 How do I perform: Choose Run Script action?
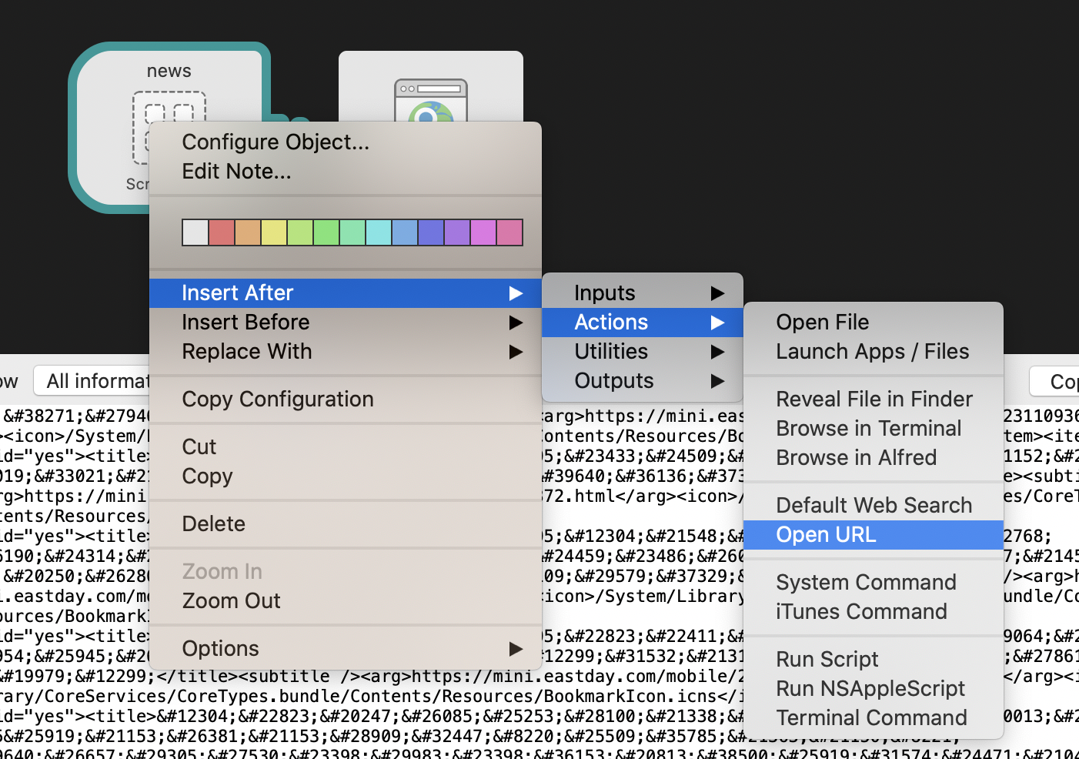click(x=874, y=660)
